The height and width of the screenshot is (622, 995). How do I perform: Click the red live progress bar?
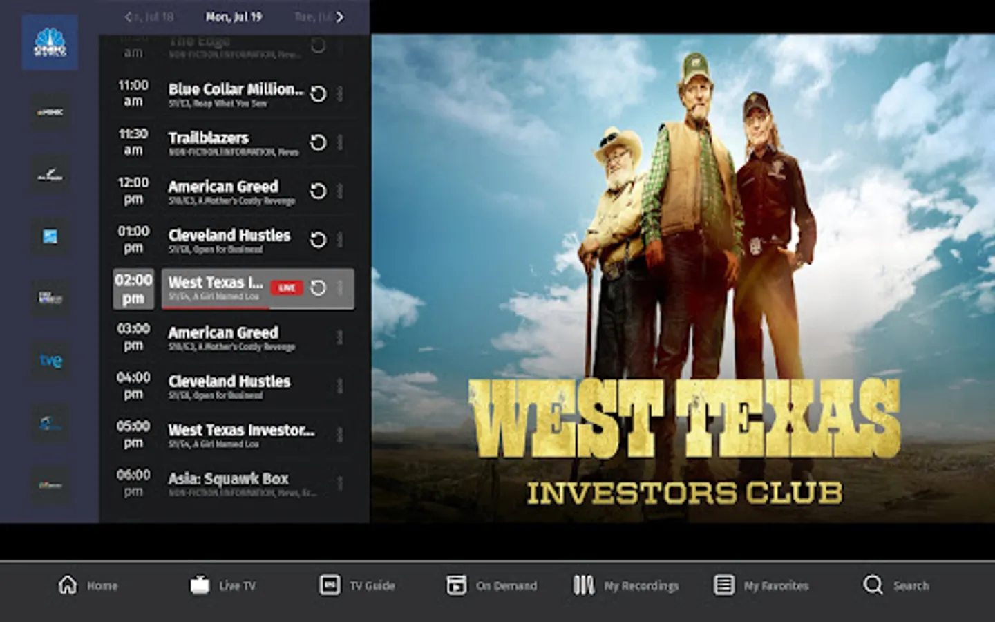(216, 306)
